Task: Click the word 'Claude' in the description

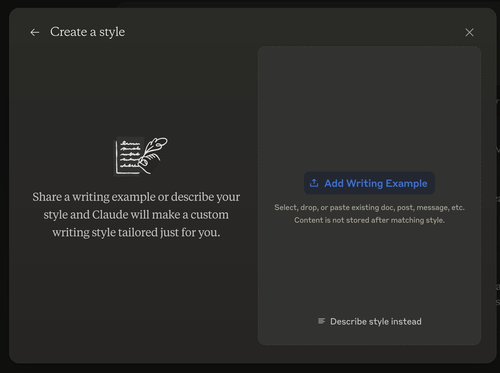Action: tap(110, 215)
